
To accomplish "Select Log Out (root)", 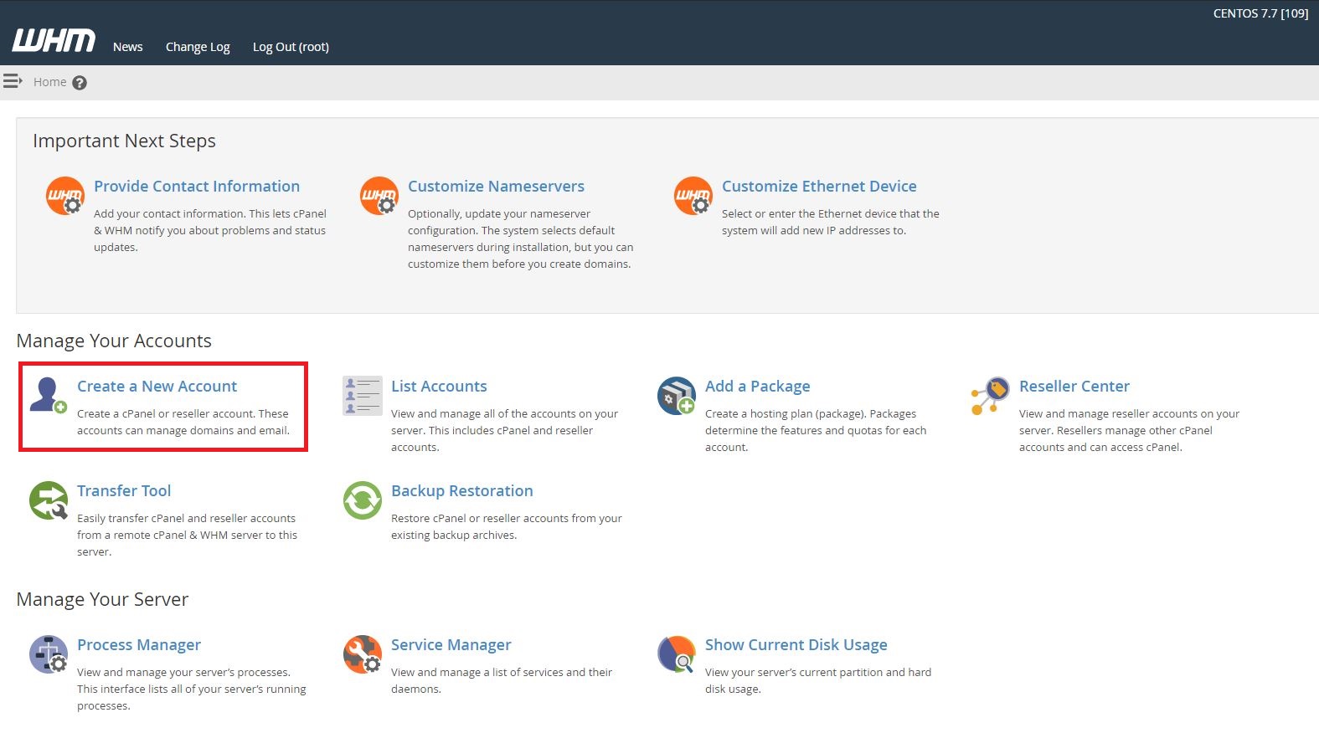I will point(291,47).
